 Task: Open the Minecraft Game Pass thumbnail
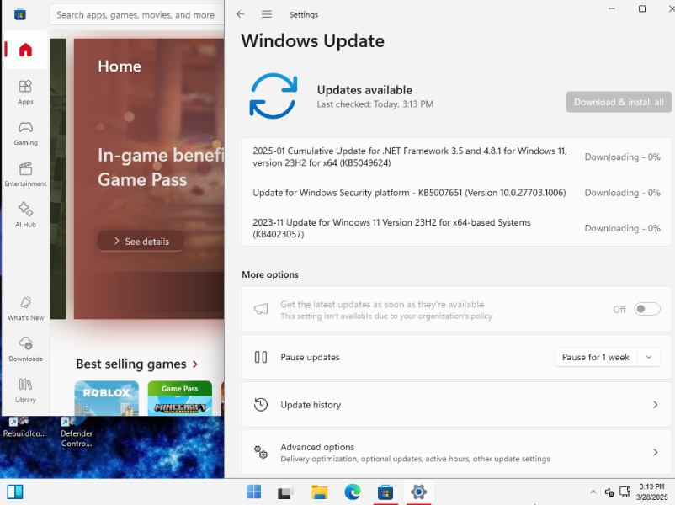[x=180, y=398]
